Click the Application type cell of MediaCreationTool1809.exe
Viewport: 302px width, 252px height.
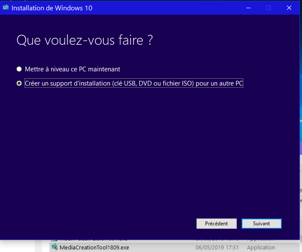(x=261, y=247)
